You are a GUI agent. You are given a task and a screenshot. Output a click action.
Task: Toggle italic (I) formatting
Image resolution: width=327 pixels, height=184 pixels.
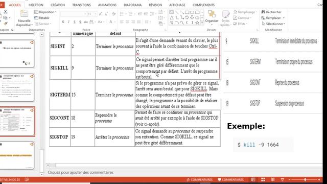[68, 21]
